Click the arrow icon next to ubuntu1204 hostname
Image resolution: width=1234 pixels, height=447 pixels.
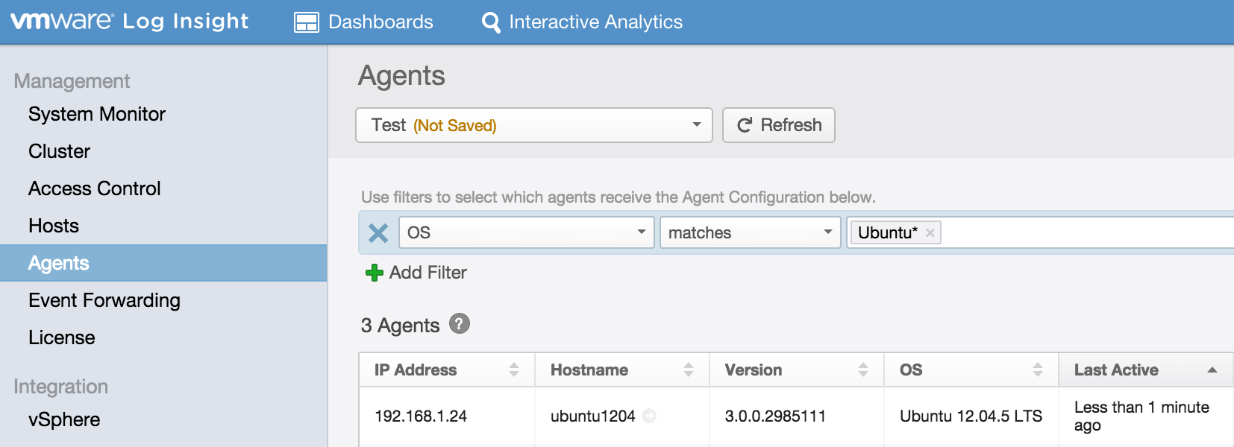click(649, 416)
